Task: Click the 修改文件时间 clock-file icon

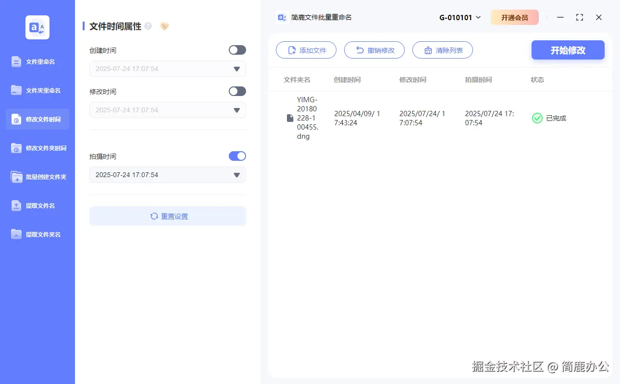Action: 16,119
